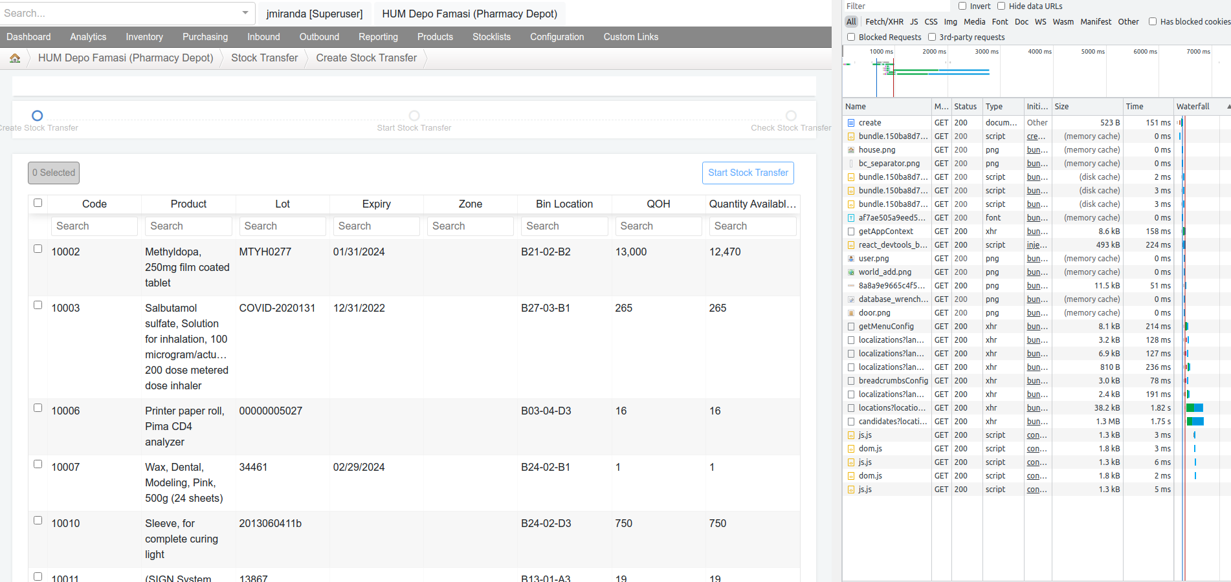Image resolution: width=1231 pixels, height=582 pixels.
Task: Click the 0 Selected button
Action: pos(54,173)
